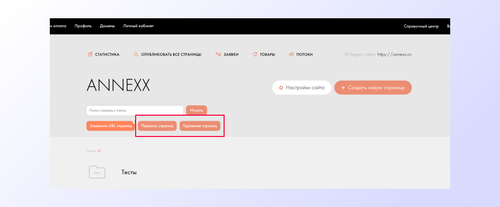Click the Товары tag icon

point(255,54)
